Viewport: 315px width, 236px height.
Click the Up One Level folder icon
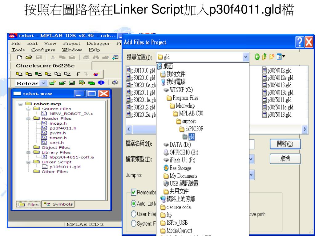pos(265,57)
